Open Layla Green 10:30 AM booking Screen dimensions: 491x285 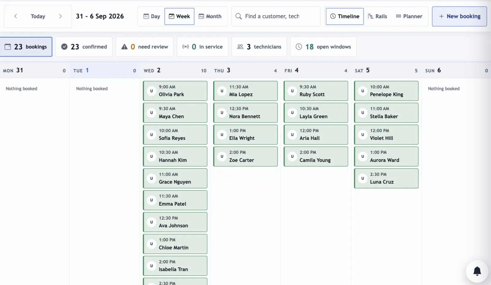pyautogui.click(x=316, y=113)
